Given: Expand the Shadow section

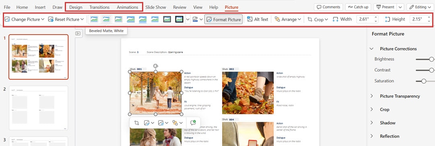Looking at the screenshot, I should pyautogui.click(x=371, y=123).
